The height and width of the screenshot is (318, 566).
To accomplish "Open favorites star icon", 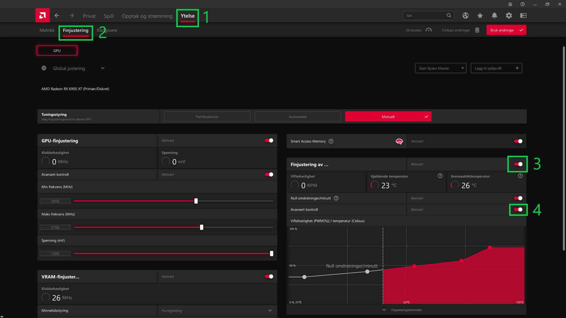I will click(x=480, y=16).
